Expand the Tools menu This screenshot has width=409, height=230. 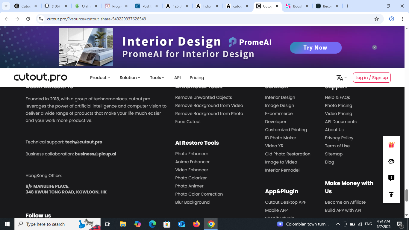[x=157, y=78]
